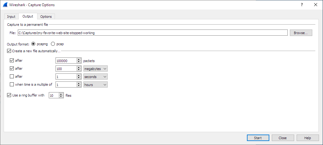Click the Wireshark shark fin title icon
Viewport: 323px width, 145px height.
[x=5, y=5]
